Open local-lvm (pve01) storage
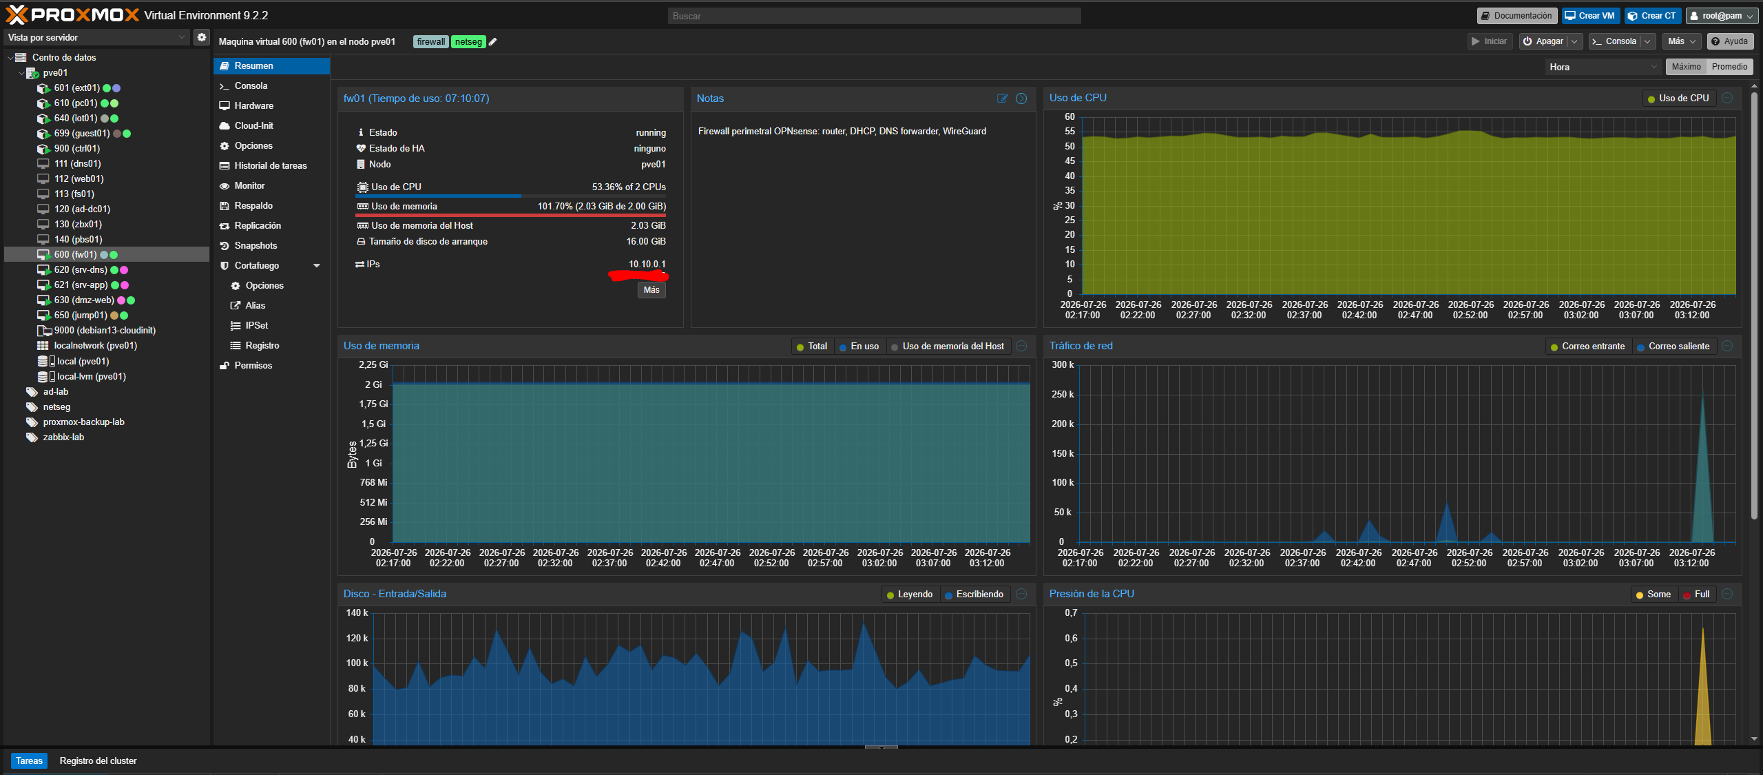The width and height of the screenshot is (1763, 775). tap(91, 376)
